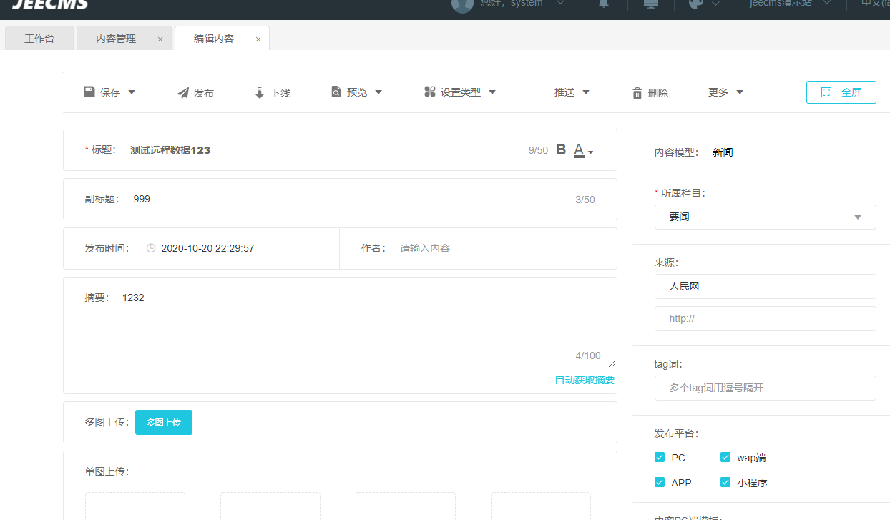Close the 编辑内容 tab

[x=258, y=39]
